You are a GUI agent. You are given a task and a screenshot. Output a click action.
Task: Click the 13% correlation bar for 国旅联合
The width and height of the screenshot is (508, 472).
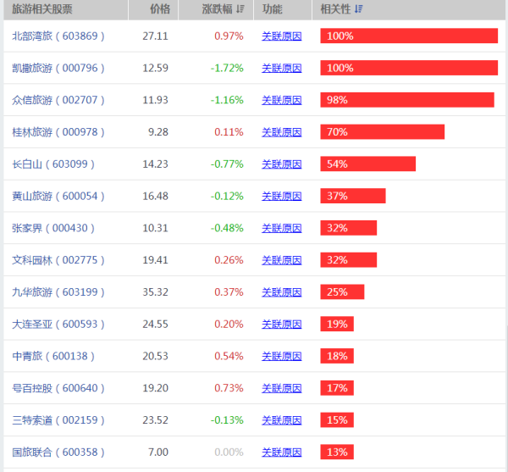(337, 452)
